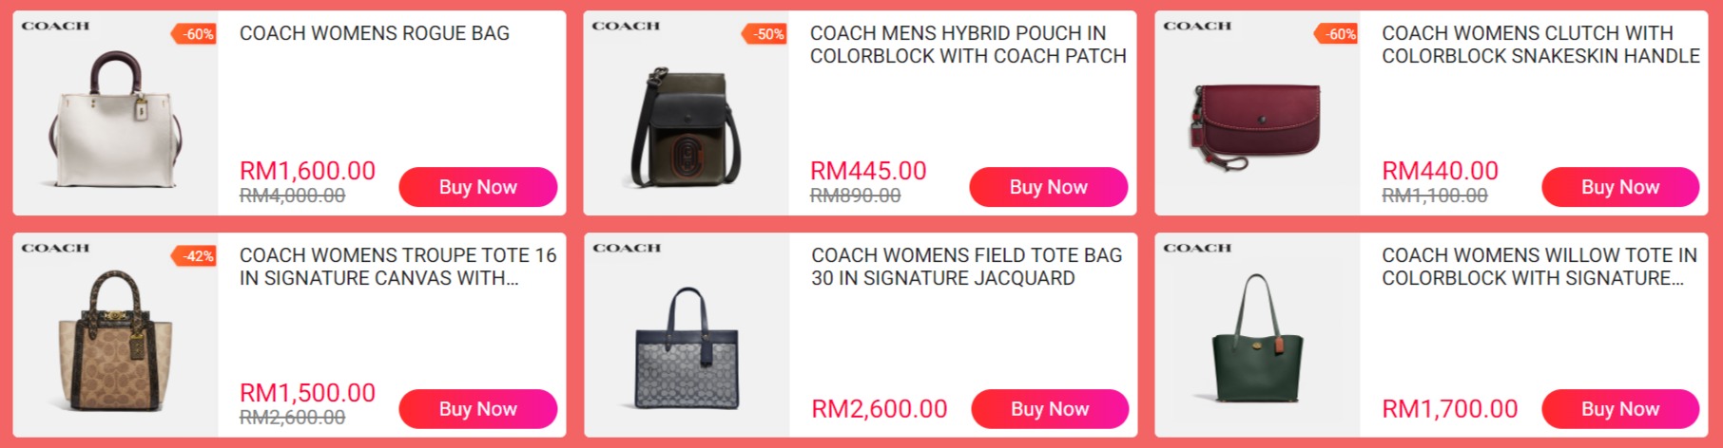Image resolution: width=1723 pixels, height=448 pixels.
Task: Click the -60% badge on Rogue Bag
Action: 195,34
